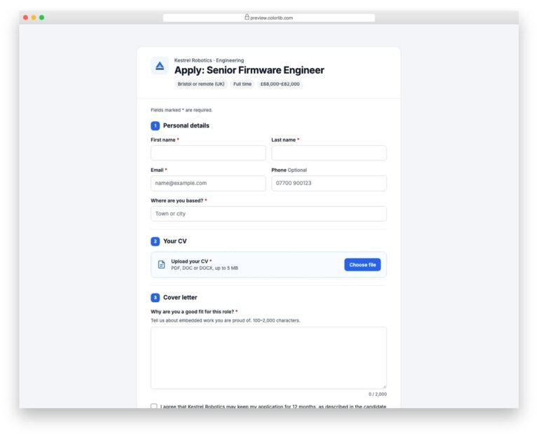The height and width of the screenshot is (436, 538).
Task: Click the green maximize window button
Action: pyautogui.click(x=41, y=18)
